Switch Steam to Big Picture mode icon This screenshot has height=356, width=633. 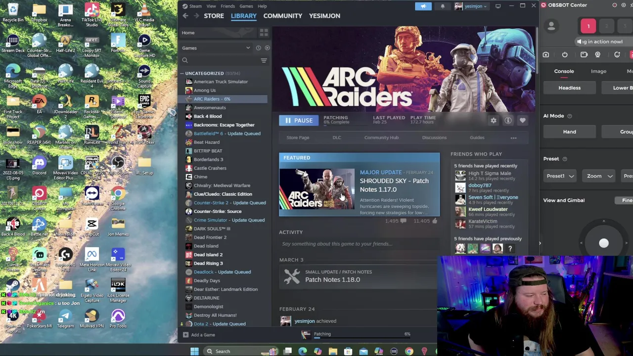tap(498, 6)
